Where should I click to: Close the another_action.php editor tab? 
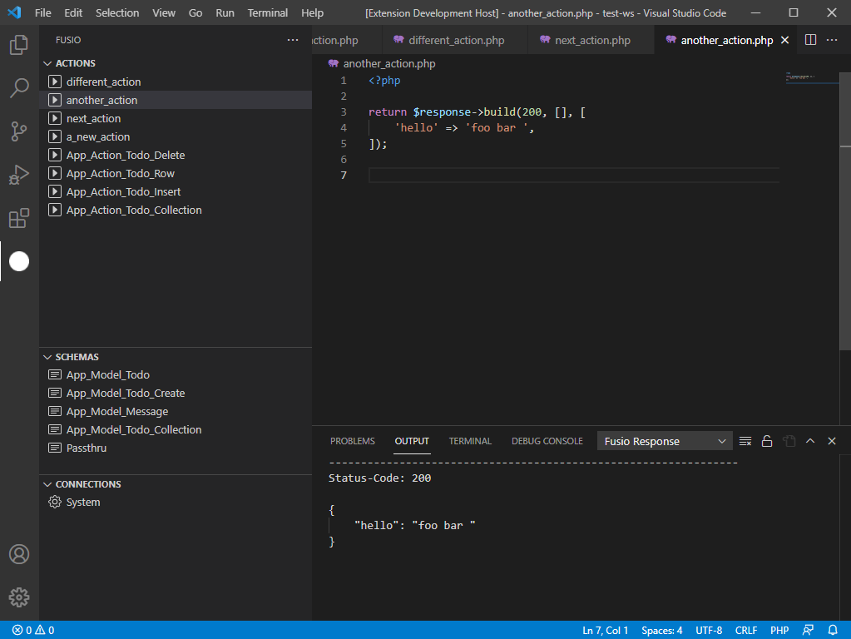point(784,40)
